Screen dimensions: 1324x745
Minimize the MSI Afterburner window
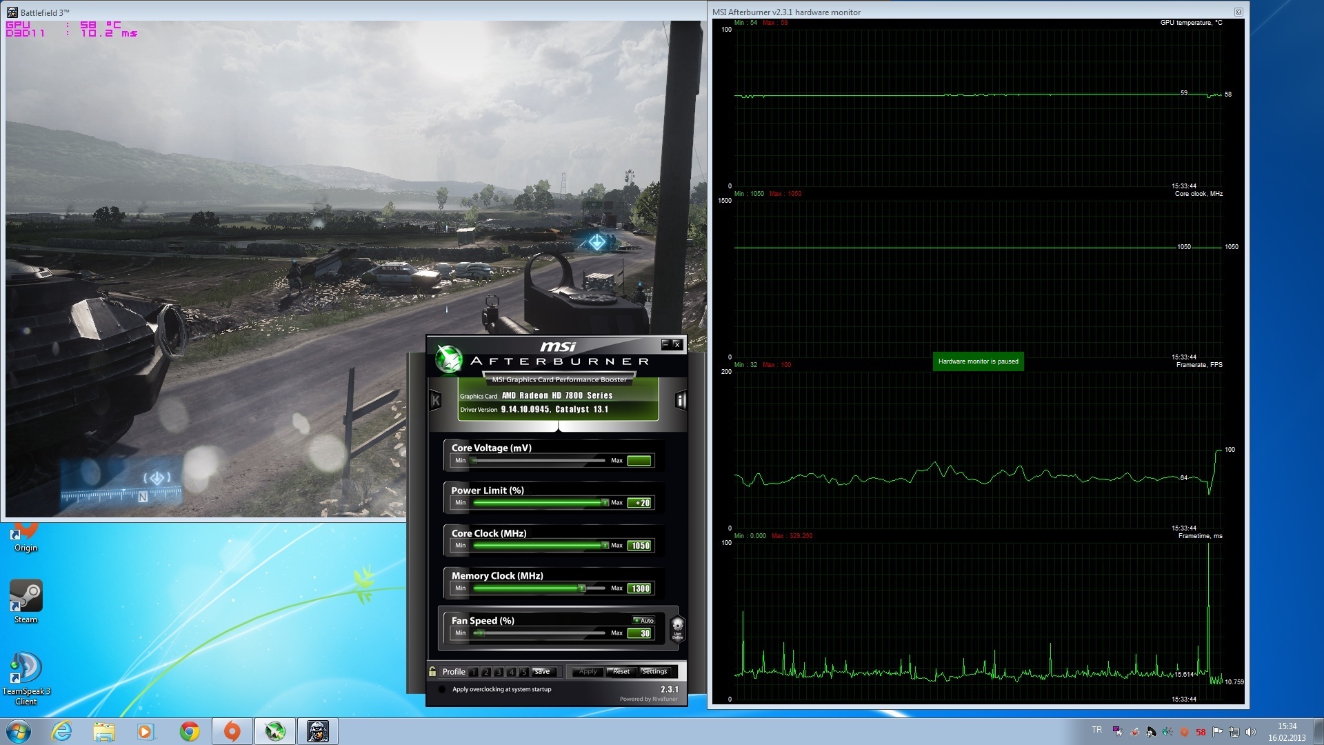pyautogui.click(x=665, y=344)
